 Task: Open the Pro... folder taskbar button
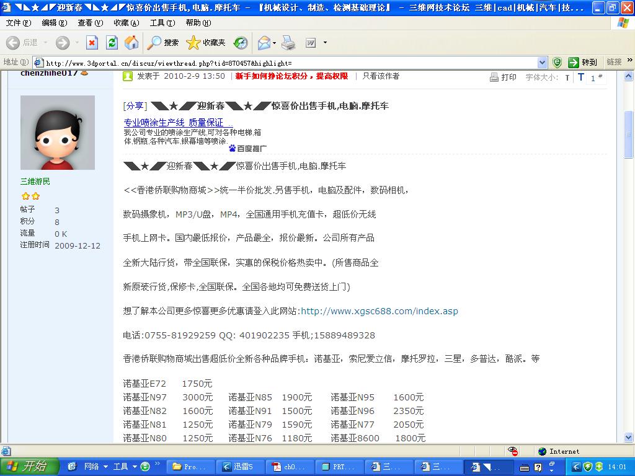pyautogui.click(x=190, y=467)
